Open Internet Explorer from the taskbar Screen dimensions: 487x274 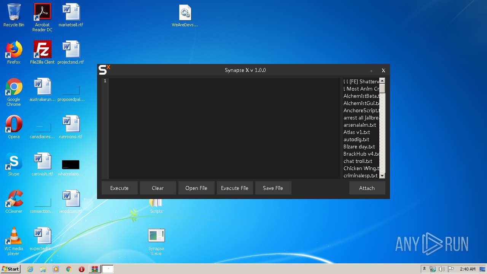pyautogui.click(x=30, y=269)
